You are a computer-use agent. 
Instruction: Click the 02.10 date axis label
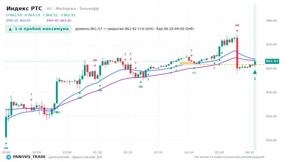tap(128, 152)
